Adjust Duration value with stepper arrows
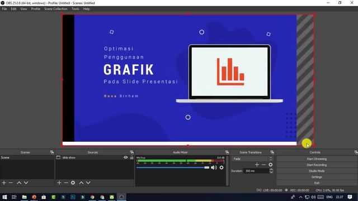Viewport: 358px width, 201px height. [271, 171]
